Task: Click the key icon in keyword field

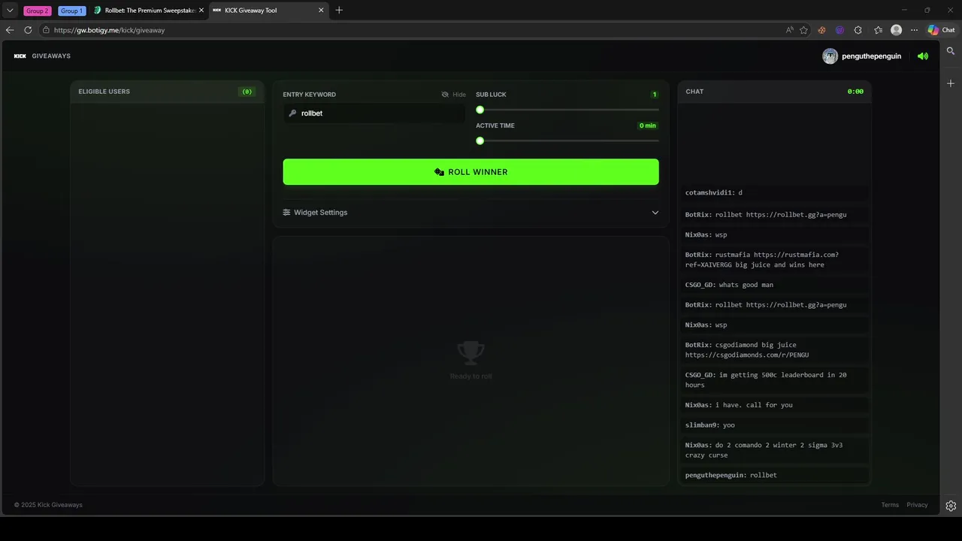Action: pos(292,113)
